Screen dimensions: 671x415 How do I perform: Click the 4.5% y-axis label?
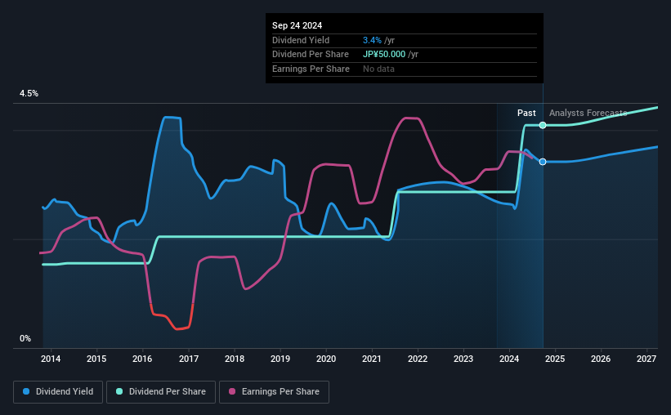coord(29,94)
